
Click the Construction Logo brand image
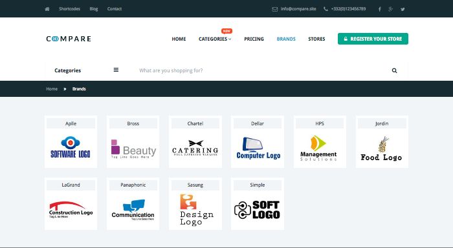pos(71,210)
